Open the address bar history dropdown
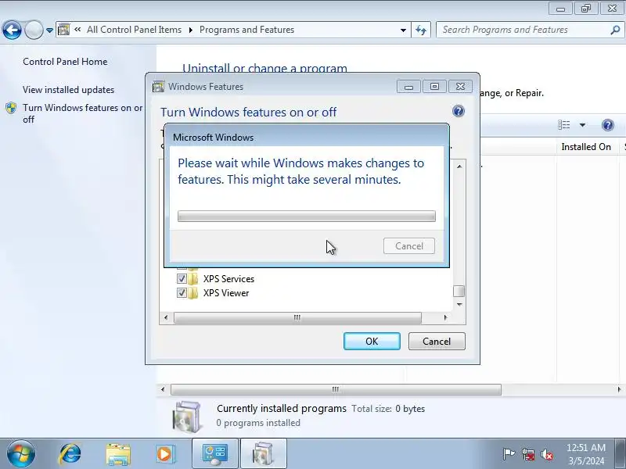This screenshot has height=469, width=626. pos(403,30)
